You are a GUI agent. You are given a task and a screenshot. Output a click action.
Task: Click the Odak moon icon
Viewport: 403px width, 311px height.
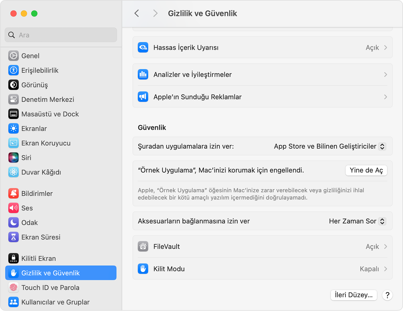pos(14,223)
